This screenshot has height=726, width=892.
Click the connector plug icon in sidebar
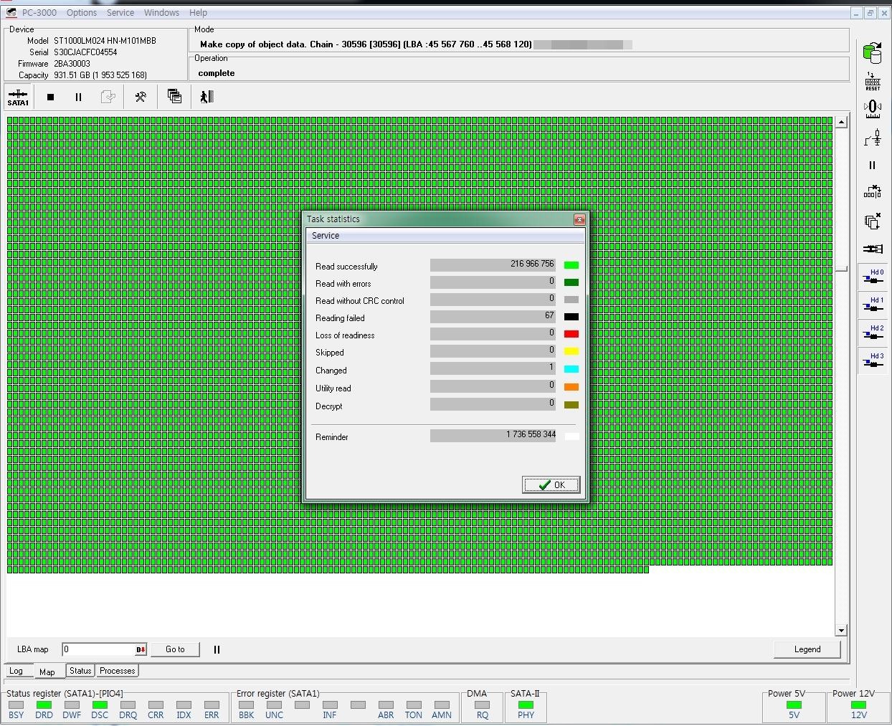[x=873, y=249]
